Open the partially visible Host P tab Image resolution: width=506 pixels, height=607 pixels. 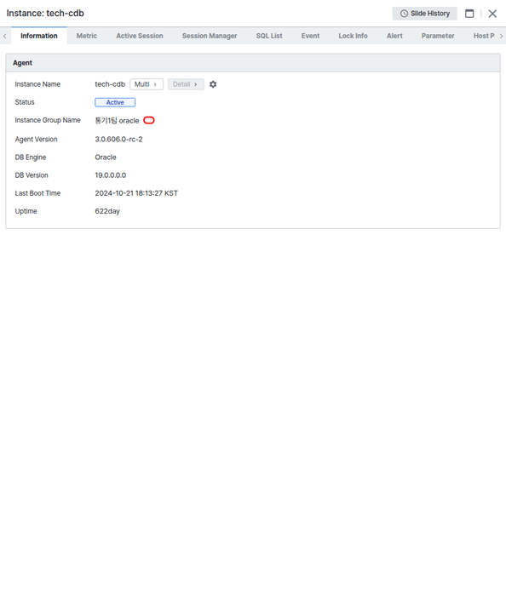(484, 36)
